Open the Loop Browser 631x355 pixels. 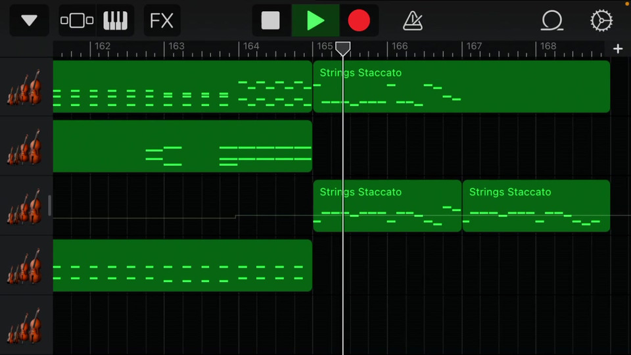[x=551, y=20]
